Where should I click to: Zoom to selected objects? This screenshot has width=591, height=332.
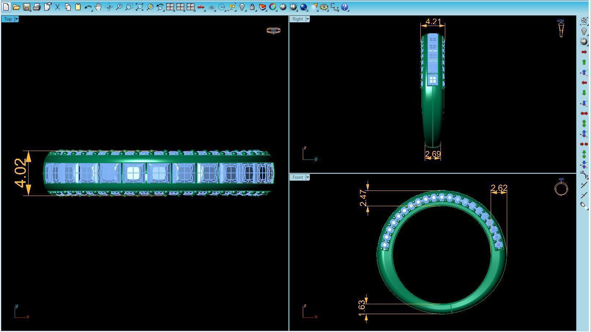[x=150, y=7]
